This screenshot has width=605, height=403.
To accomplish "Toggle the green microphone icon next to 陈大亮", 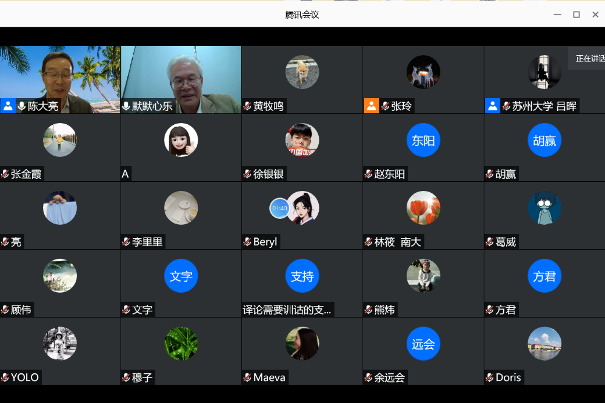I will 22,106.
